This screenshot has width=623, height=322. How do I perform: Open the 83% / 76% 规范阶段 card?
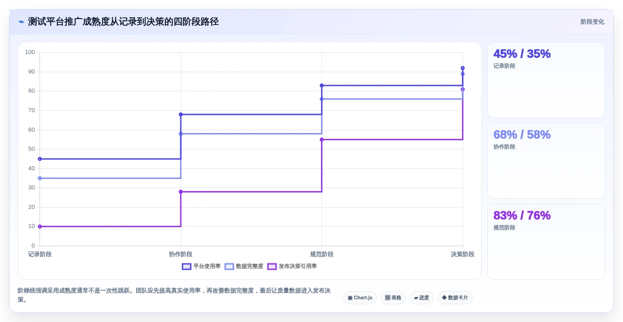click(546, 242)
